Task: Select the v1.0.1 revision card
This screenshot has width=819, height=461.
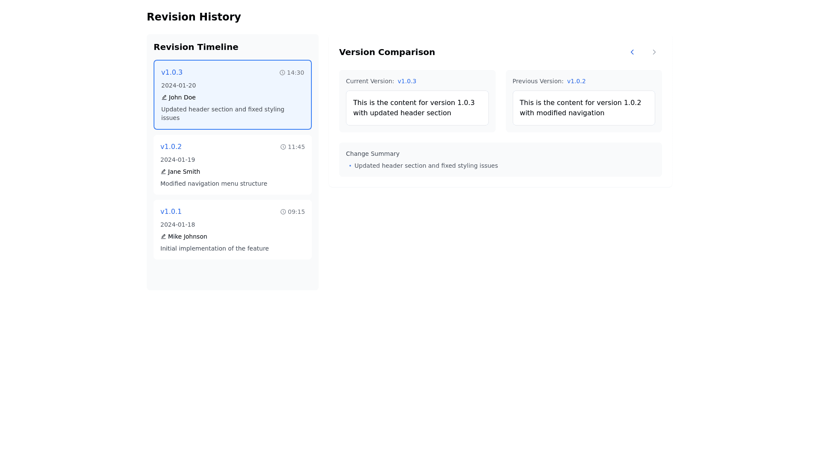Action: (232, 230)
